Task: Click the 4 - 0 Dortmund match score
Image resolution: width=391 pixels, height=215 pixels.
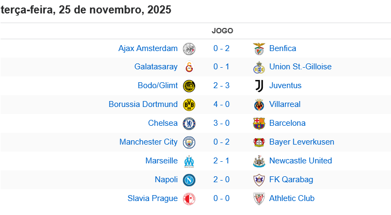Action: coord(221,105)
